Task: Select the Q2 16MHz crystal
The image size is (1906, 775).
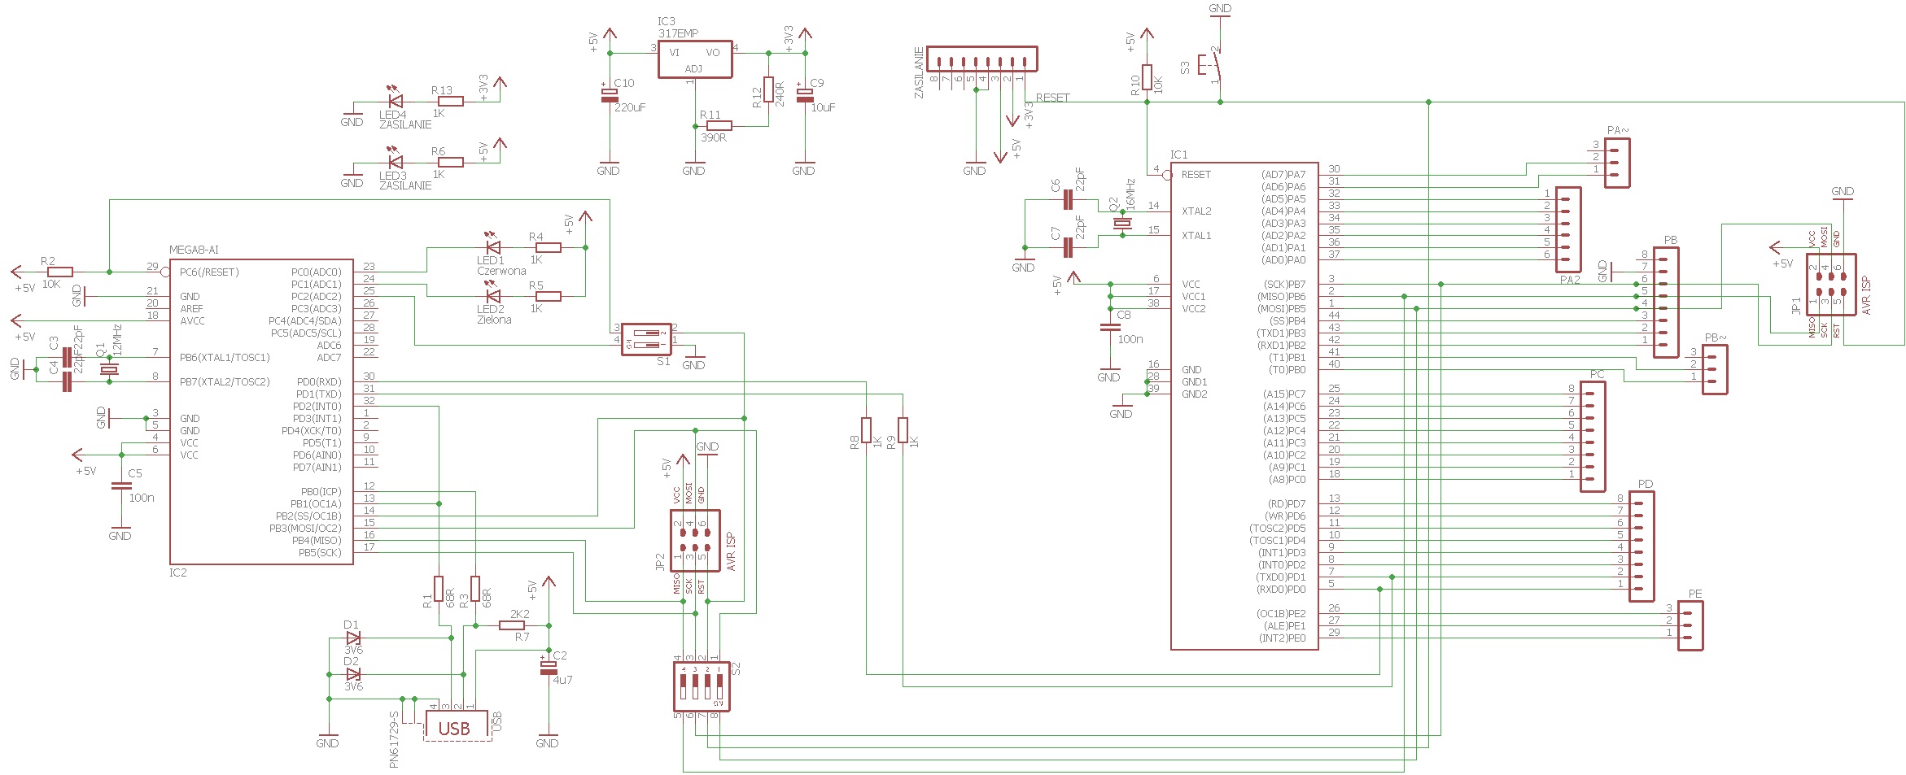Action: (1122, 224)
